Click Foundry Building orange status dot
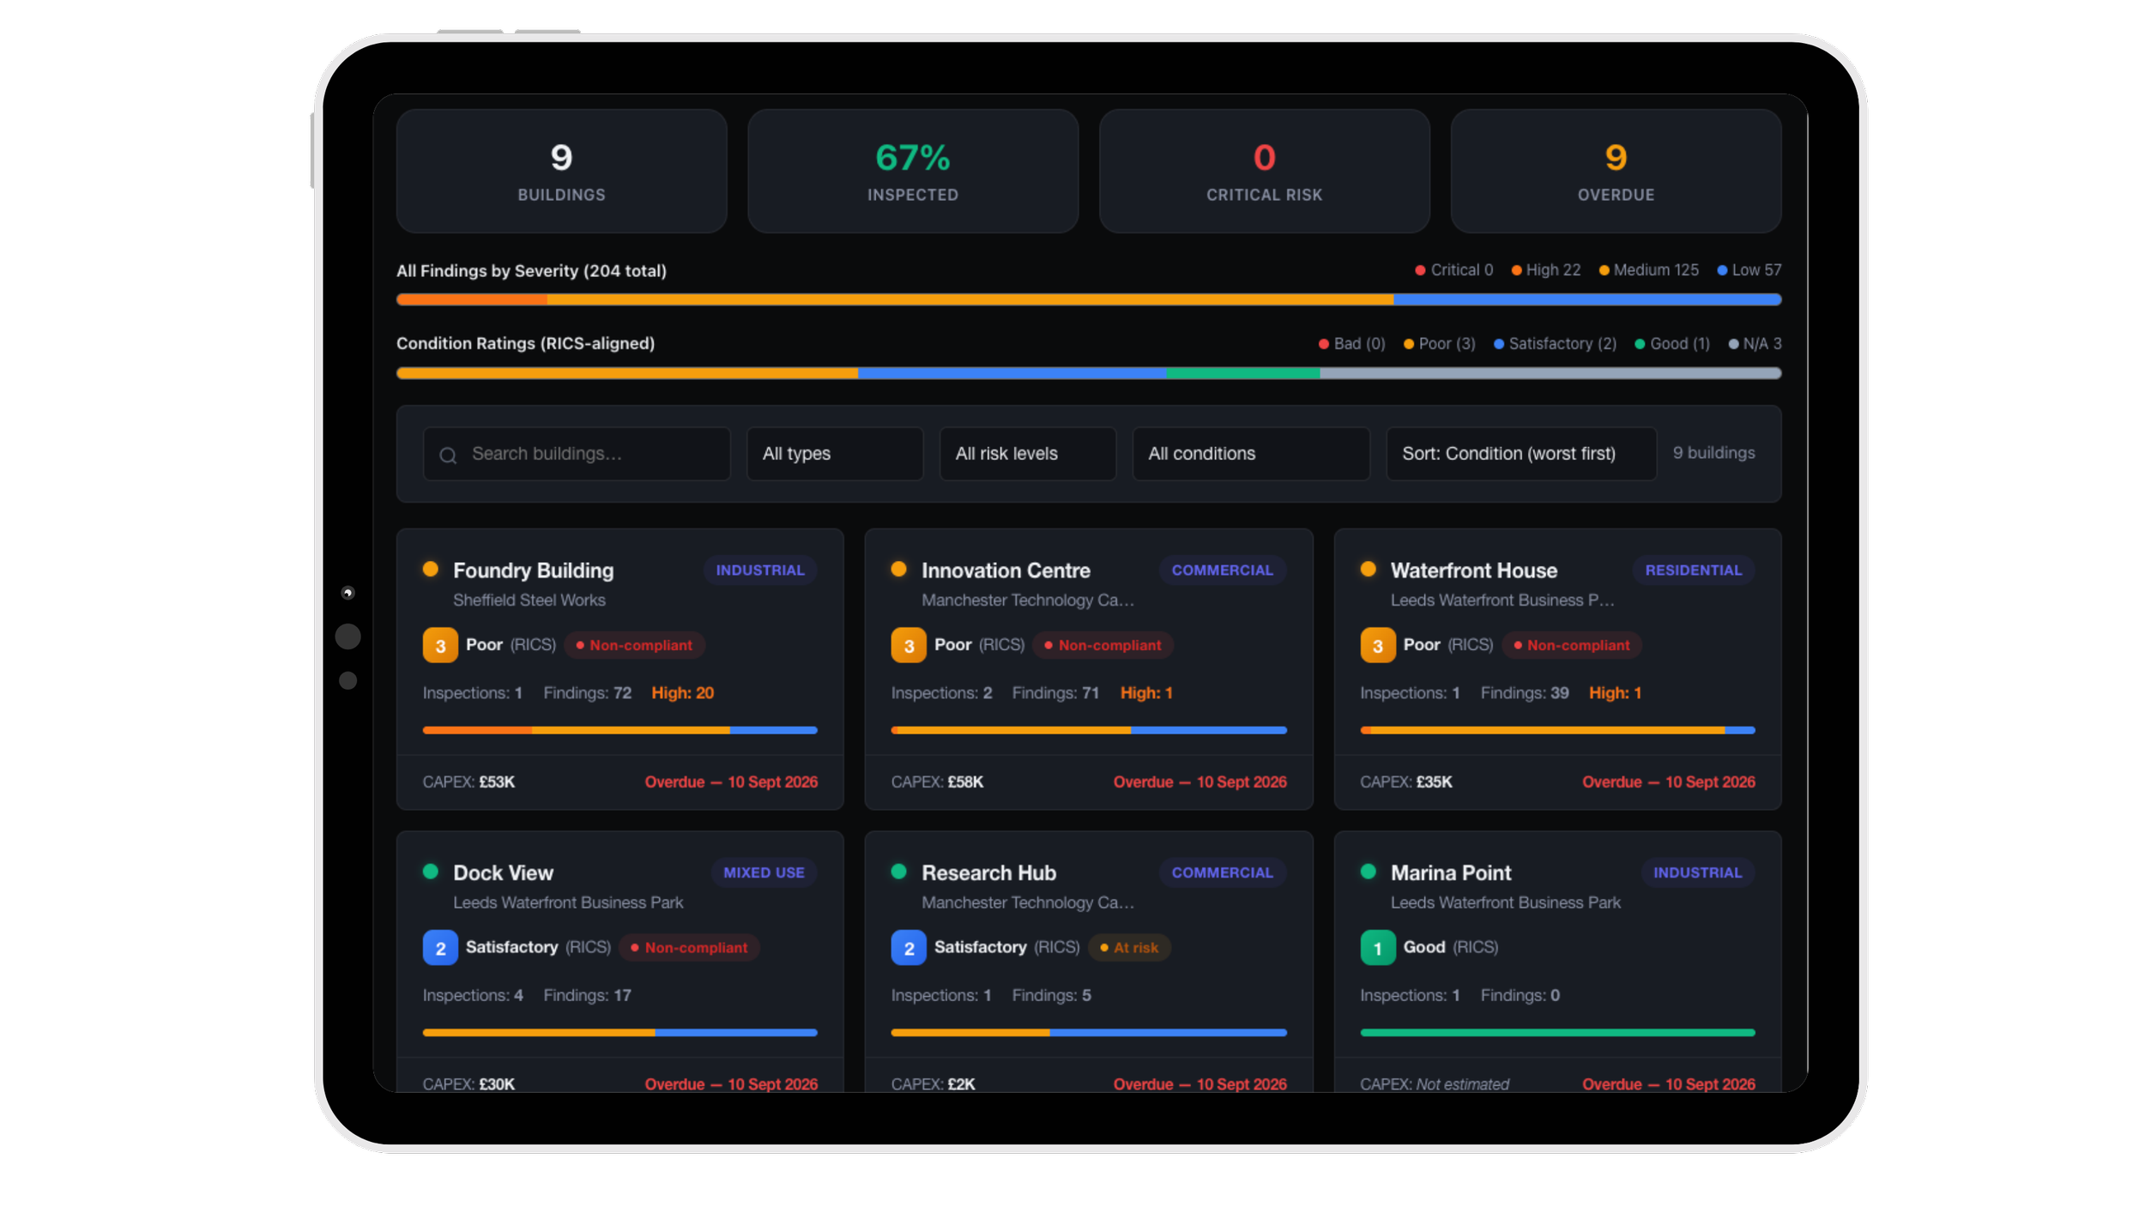This screenshot has height=1207, width=2145. (431, 569)
